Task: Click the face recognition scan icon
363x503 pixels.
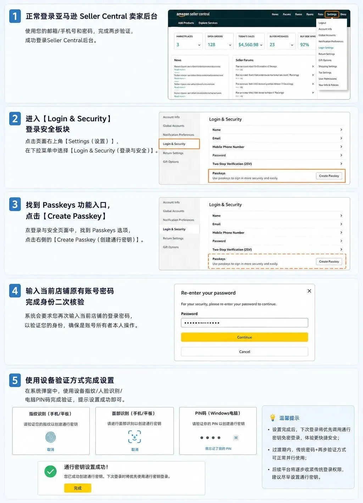Action: pos(135,437)
